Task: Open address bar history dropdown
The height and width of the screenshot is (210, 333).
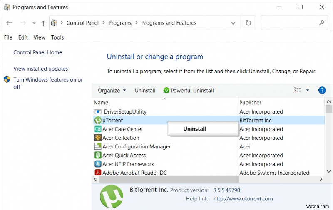Action: click(233, 23)
